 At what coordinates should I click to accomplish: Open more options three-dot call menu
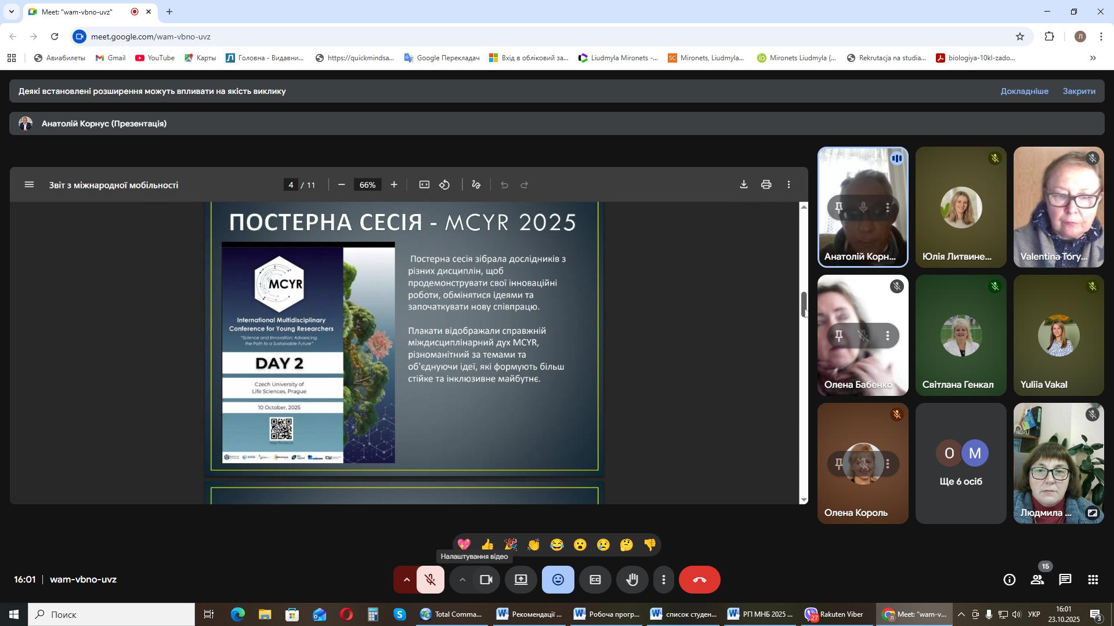point(663,580)
